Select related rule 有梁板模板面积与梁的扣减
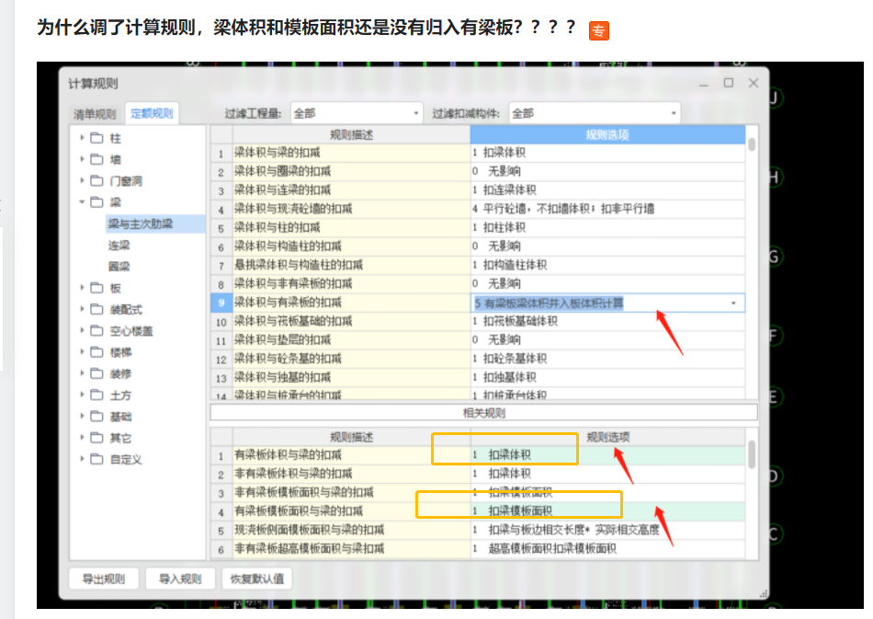Image resolution: width=873 pixels, height=619 pixels. pyautogui.click(x=351, y=510)
